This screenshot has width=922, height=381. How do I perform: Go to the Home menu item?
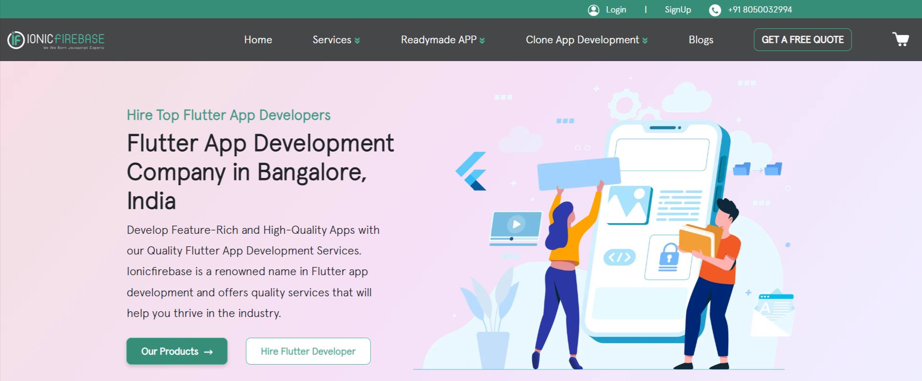[258, 40]
